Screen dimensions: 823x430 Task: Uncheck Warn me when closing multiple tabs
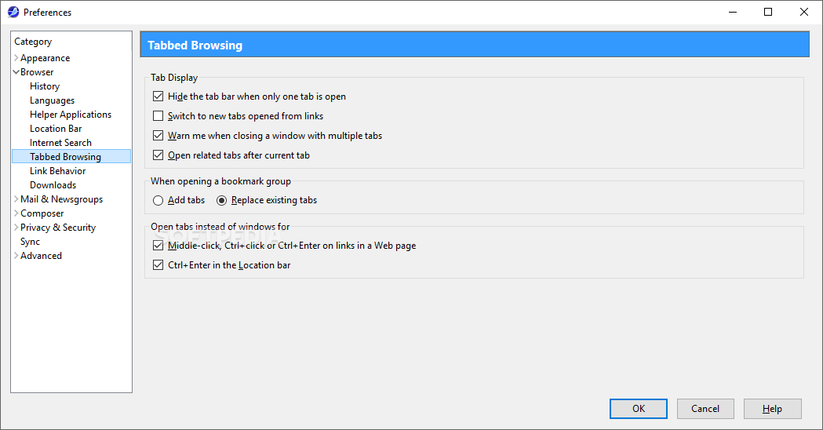[158, 136]
